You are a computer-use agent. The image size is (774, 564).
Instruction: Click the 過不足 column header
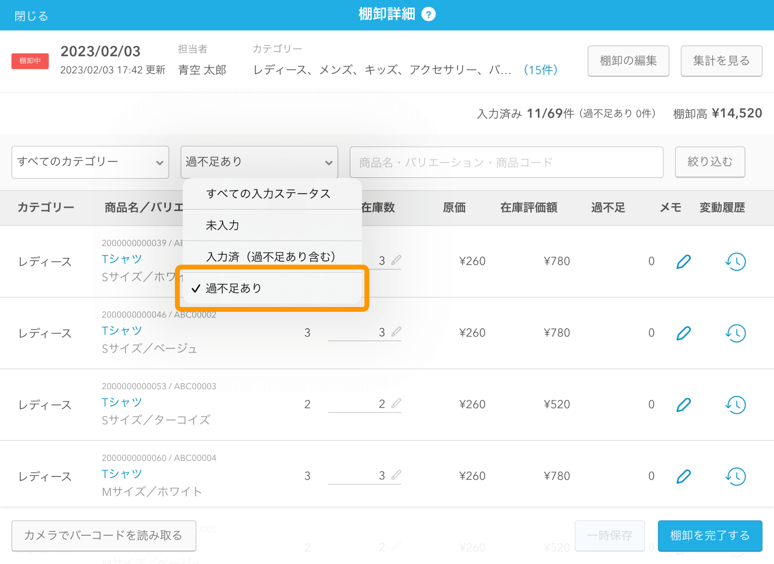[608, 207]
